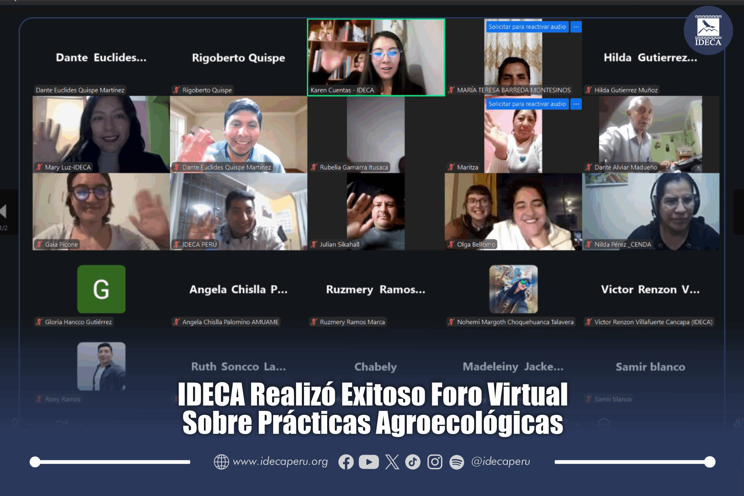
Task: Click the muted mic indicator on Rigoberto Quispe's tile
Action: [176, 90]
